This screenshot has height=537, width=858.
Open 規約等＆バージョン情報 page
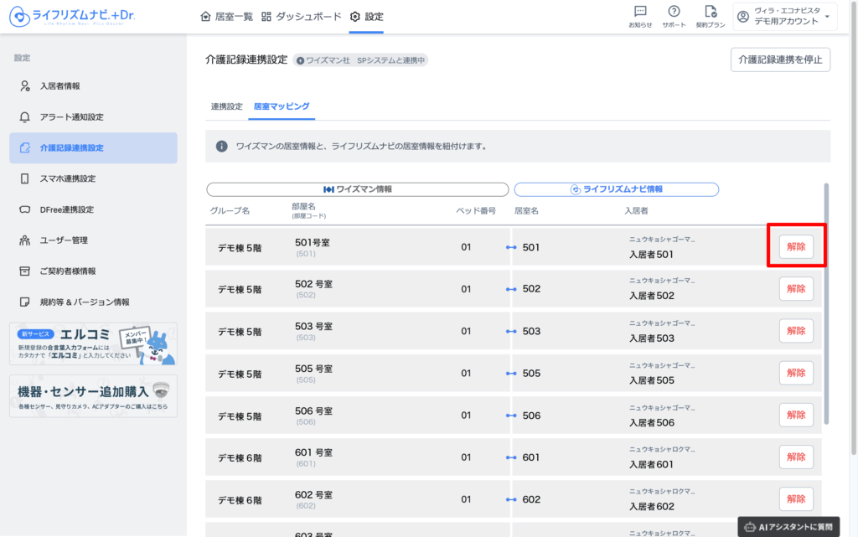pyautogui.click(x=85, y=302)
